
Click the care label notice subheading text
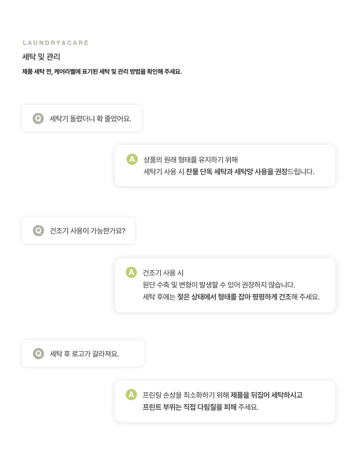point(102,72)
